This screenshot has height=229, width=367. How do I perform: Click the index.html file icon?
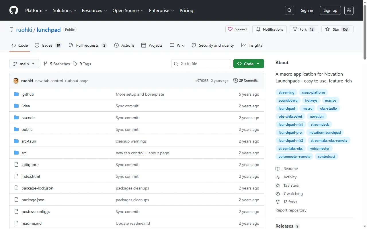[x=16, y=176]
